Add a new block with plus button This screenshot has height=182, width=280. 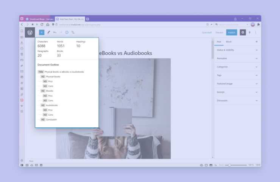42,32
